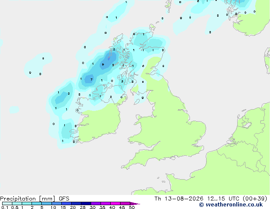
Task: Select the 2–5 mm legend color swatch
Action: click(x=37, y=203)
